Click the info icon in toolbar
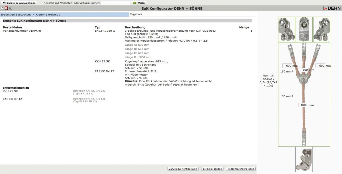Screen dimensions: 342x174 (x=11, y=8)
